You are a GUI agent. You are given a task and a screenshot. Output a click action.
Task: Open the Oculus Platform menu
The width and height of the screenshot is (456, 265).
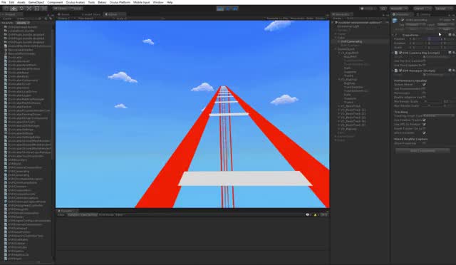(120, 2)
